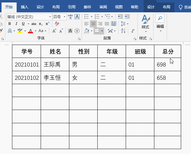Open shading color dropdown arrow
This screenshot has height=154, width=191.
91,31
